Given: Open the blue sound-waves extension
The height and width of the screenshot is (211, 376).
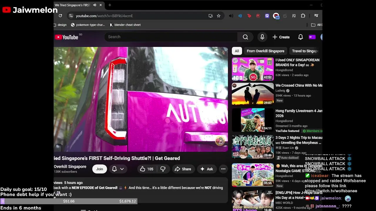Looking at the screenshot, I should 240,16.
